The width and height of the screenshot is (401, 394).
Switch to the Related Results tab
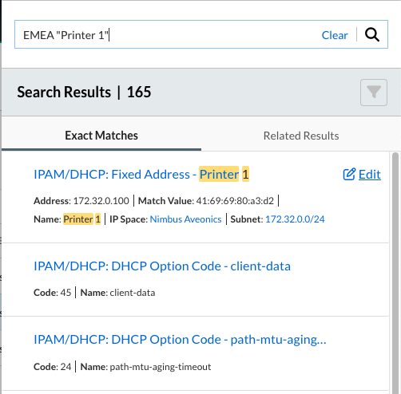coord(301,136)
